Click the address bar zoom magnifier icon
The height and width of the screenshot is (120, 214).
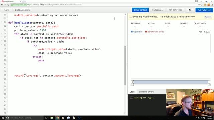(199, 5)
